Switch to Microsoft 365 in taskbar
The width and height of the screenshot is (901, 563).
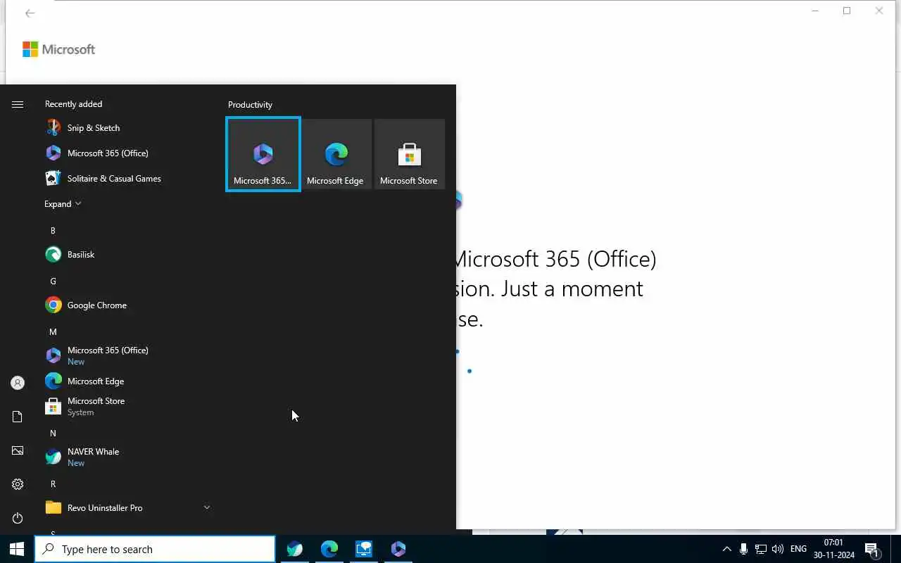tap(398, 549)
